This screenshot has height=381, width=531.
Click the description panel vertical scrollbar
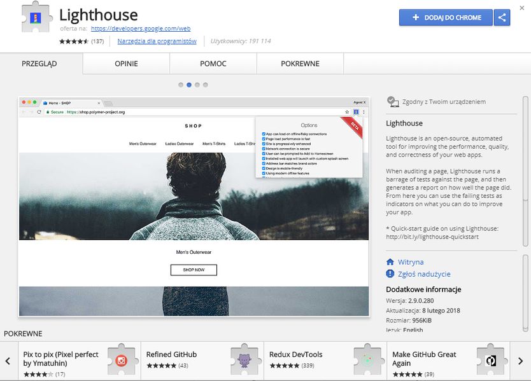coord(525,172)
